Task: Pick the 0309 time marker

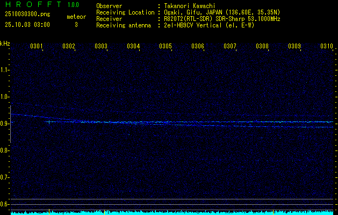Action: click(294, 47)
